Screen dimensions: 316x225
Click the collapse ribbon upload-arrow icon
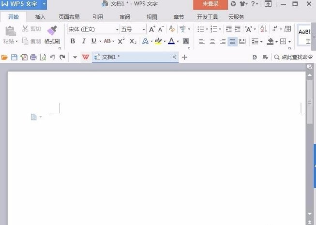(268, 4)
